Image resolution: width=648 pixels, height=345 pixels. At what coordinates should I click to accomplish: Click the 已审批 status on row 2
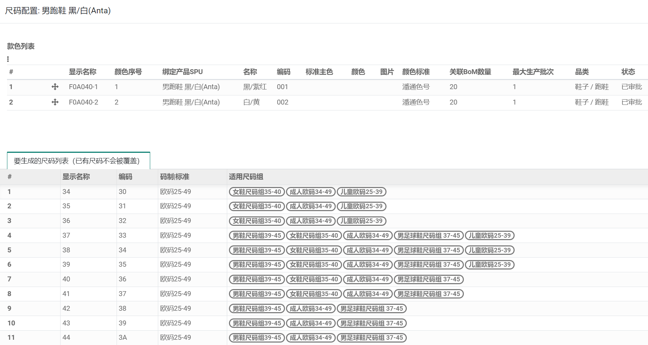(x=631, y=102)
